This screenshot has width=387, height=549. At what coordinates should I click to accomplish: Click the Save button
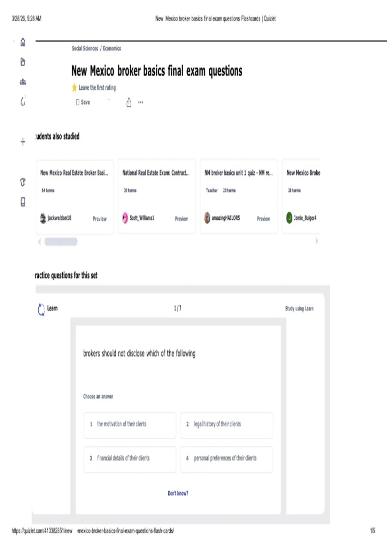pos(83,102)
